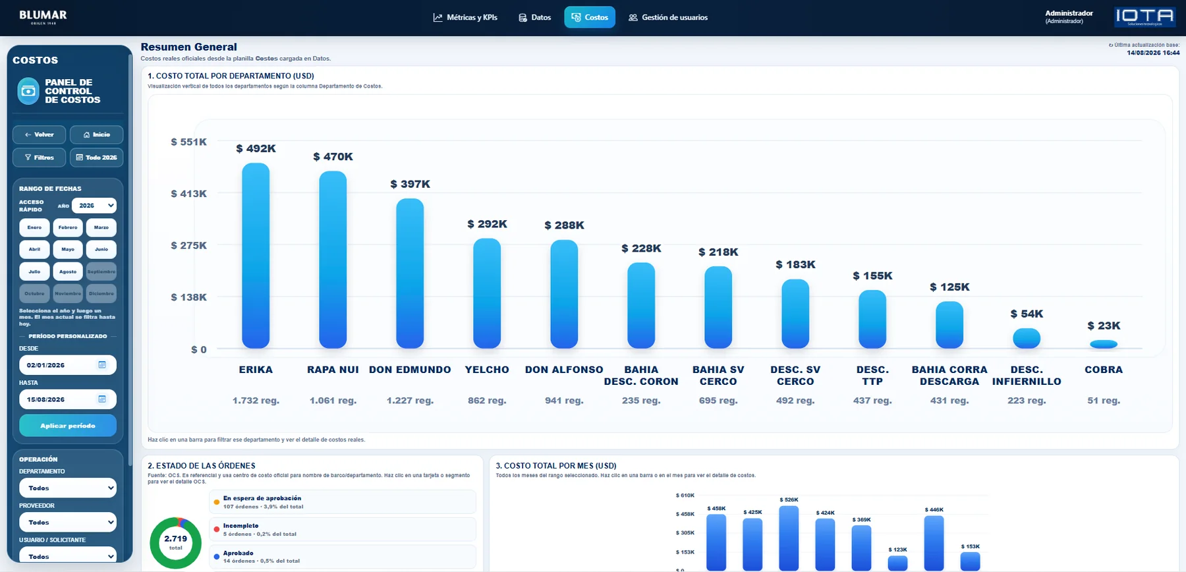The width and height of the screenshot is (1186, 572).
Task: Expand the Departamento dropdown
Action: tap(68, 488)
